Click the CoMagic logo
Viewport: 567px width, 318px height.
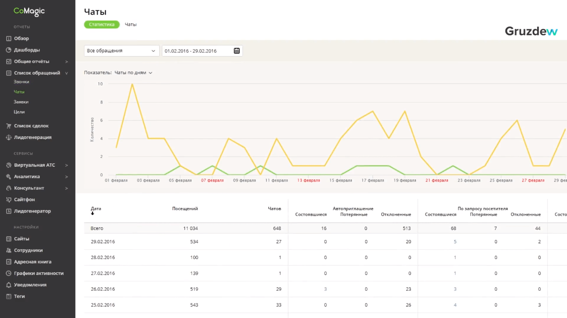pyautogui.click(x=29, y=12)
